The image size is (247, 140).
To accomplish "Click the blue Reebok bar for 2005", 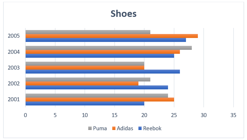I will (106, 40).
